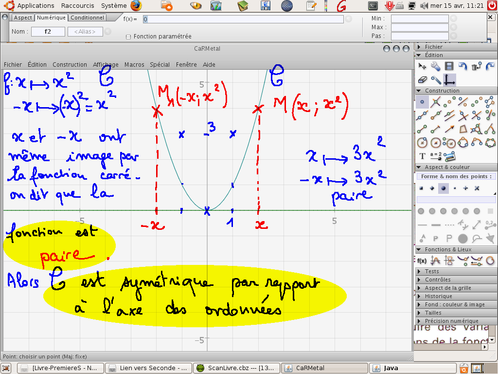Choose the cross-shaped point style
498x374 pixels.
pos(477,188)
